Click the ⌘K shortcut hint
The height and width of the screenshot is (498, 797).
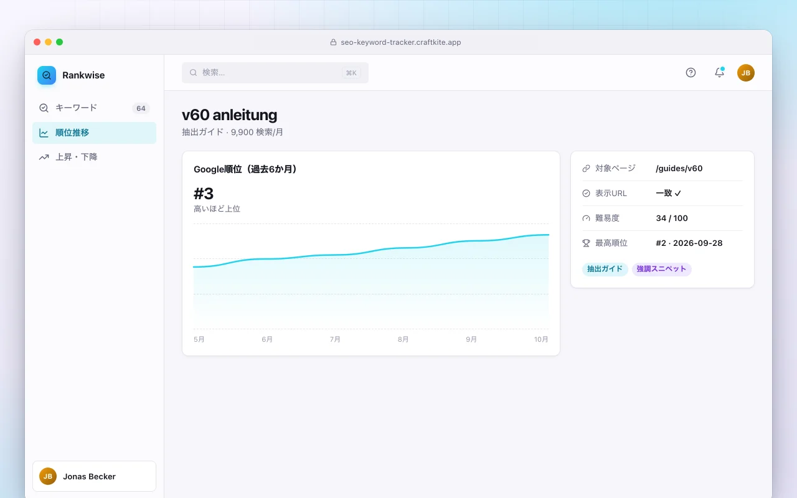(351, 73)
